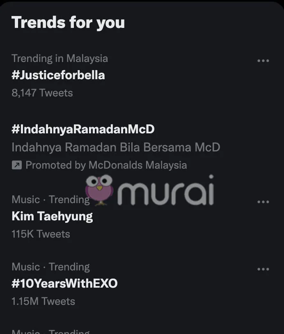Click the promoted arrow icon

pyautogui.click(x=16, y=165)
